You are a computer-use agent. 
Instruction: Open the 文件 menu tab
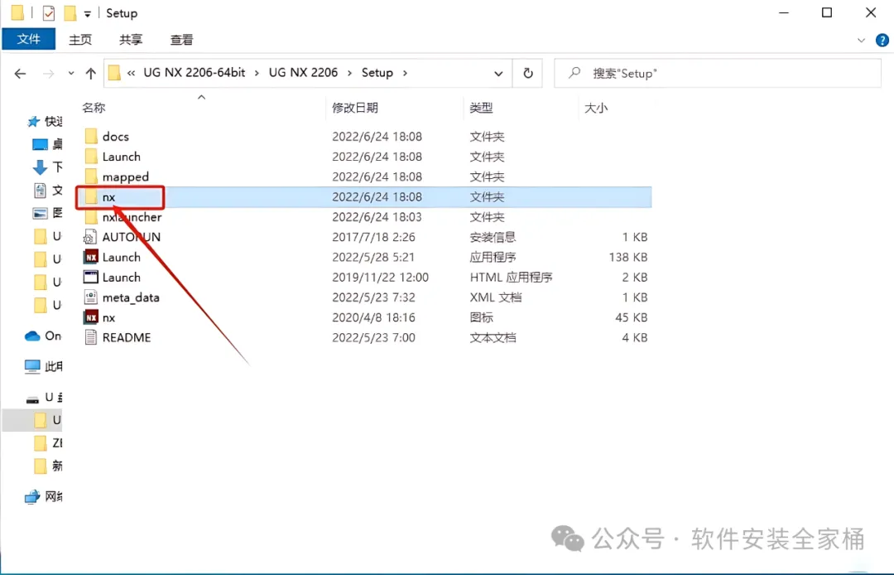point(28,40)
